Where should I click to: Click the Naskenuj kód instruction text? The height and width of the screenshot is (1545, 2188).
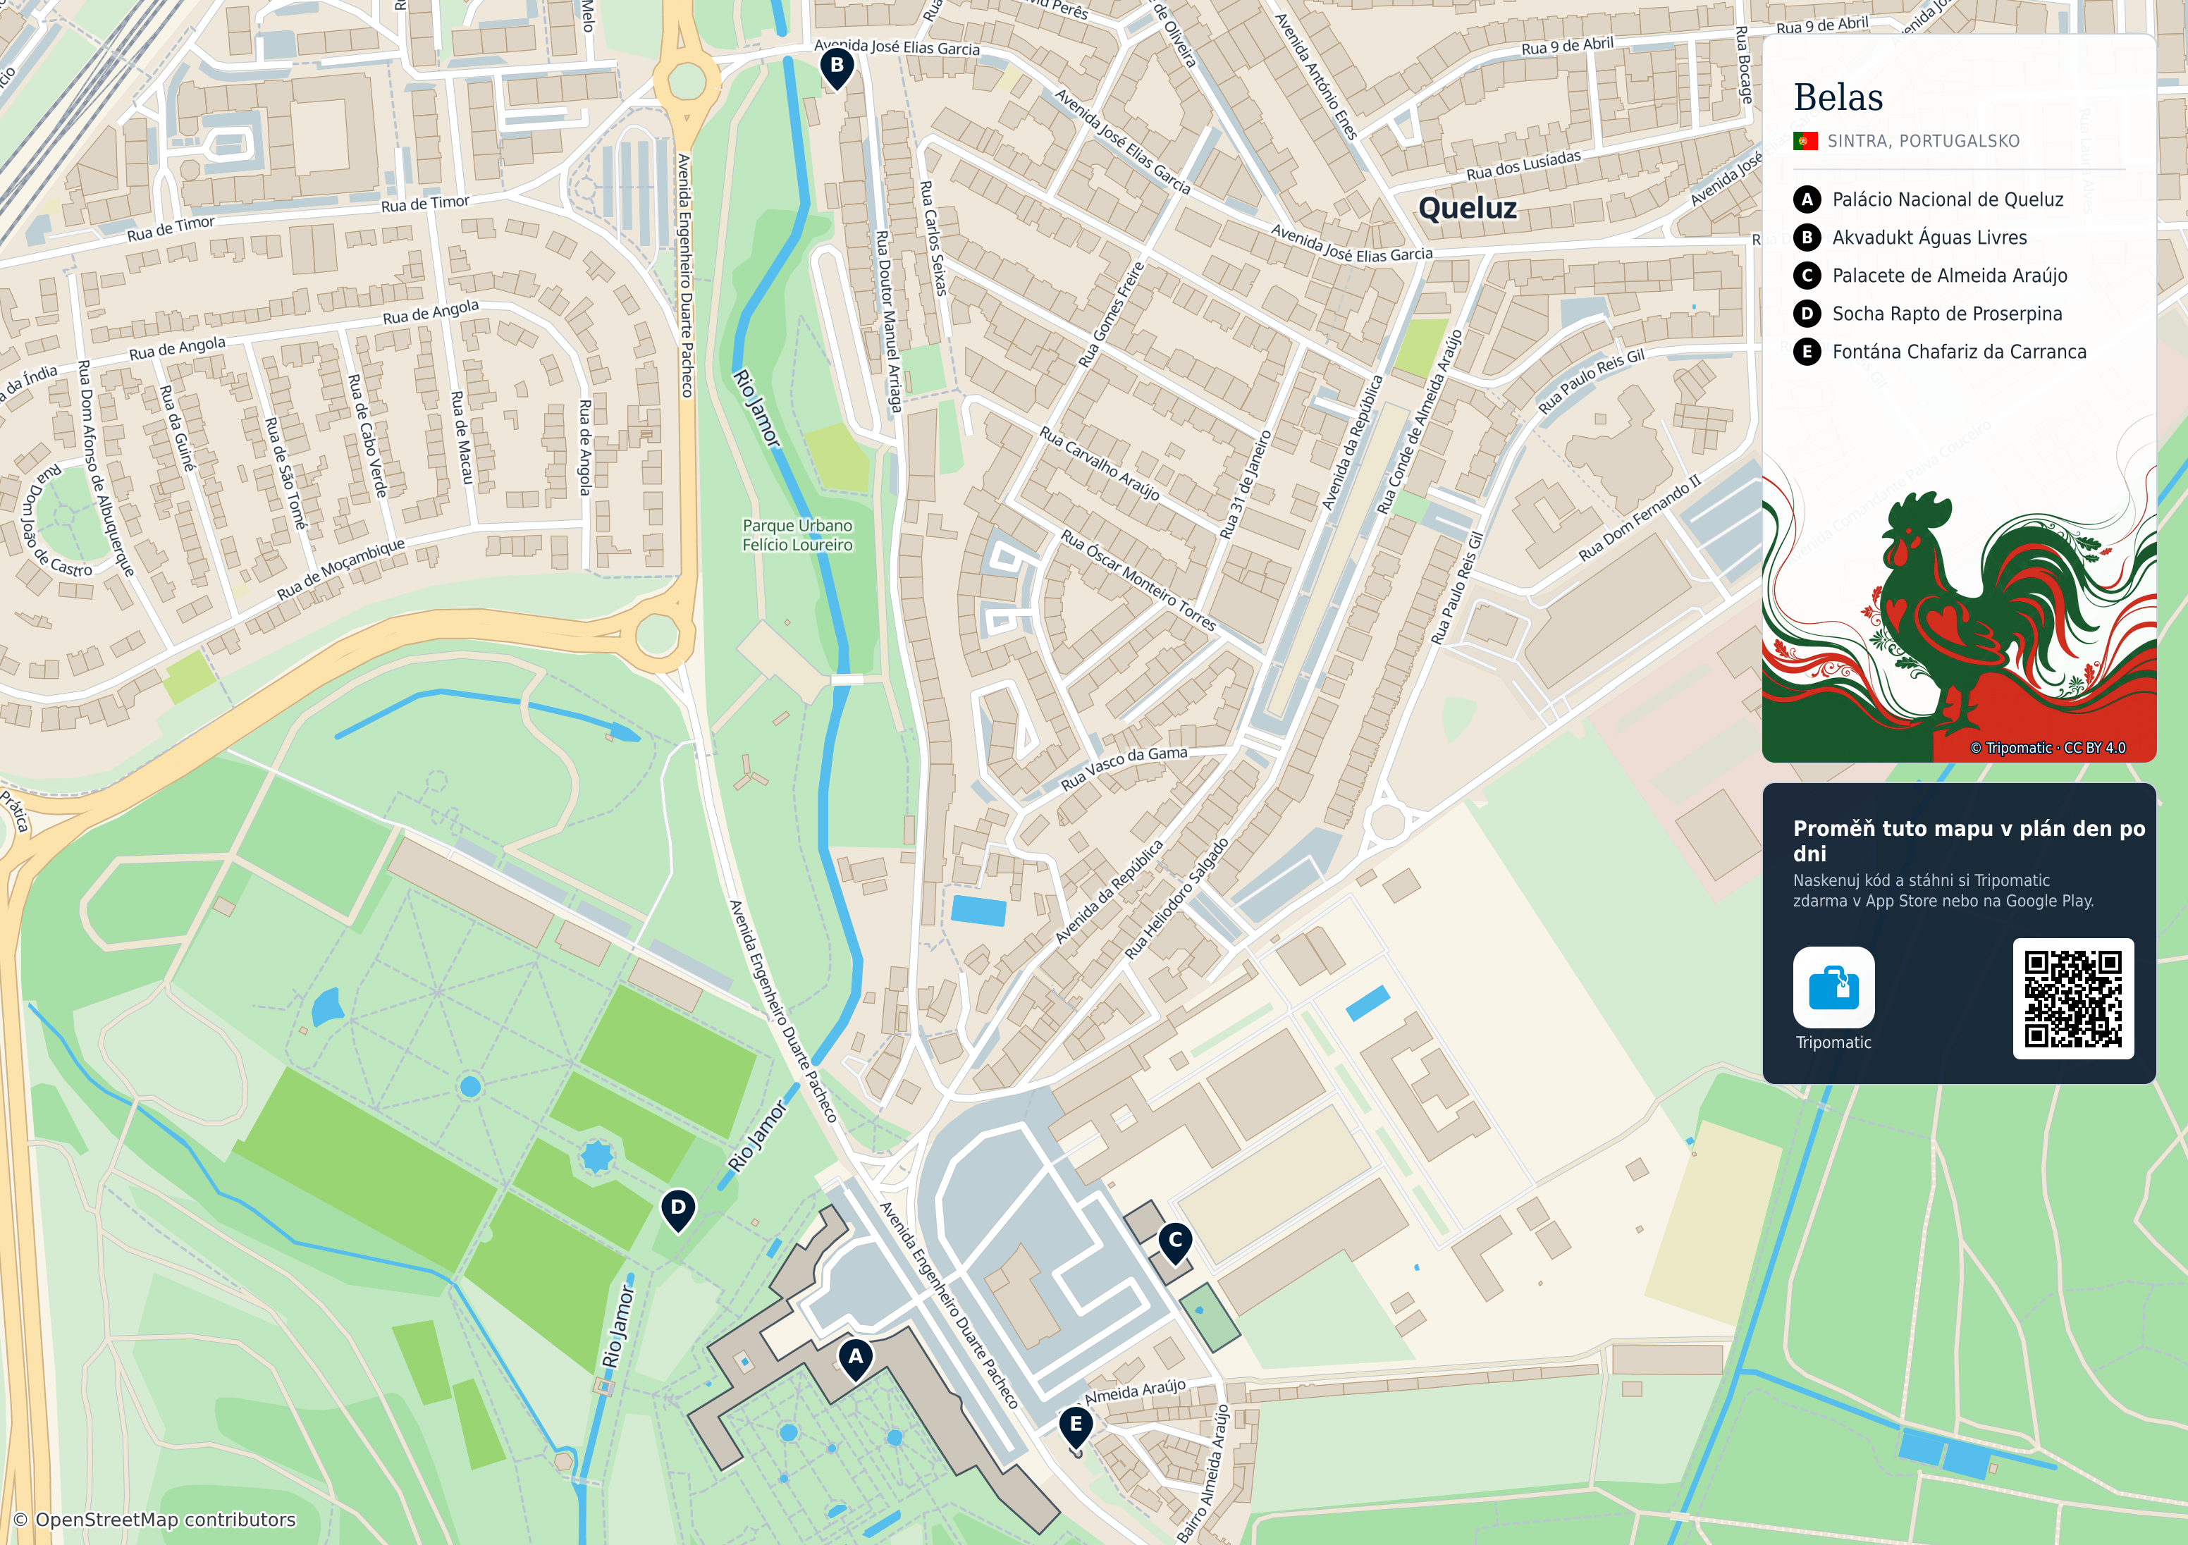(1943, 890)
